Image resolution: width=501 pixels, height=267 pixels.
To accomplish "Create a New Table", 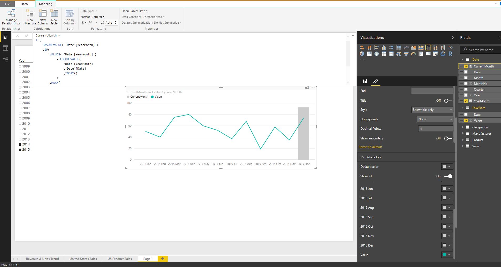I will point(54,17).
